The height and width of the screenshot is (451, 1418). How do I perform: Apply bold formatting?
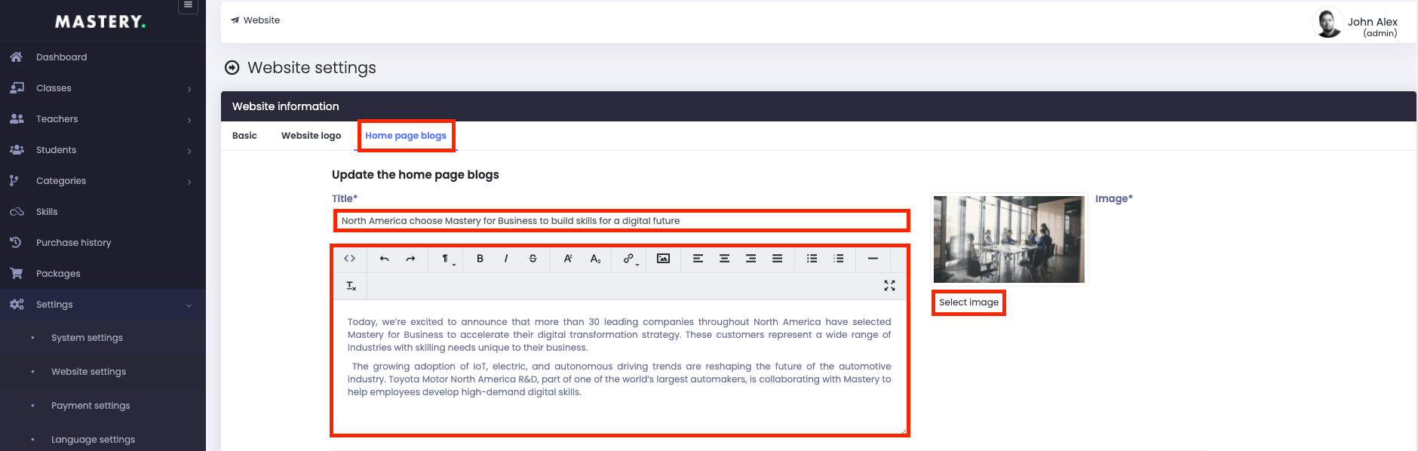pyautogui.click(x=480, y=259)
